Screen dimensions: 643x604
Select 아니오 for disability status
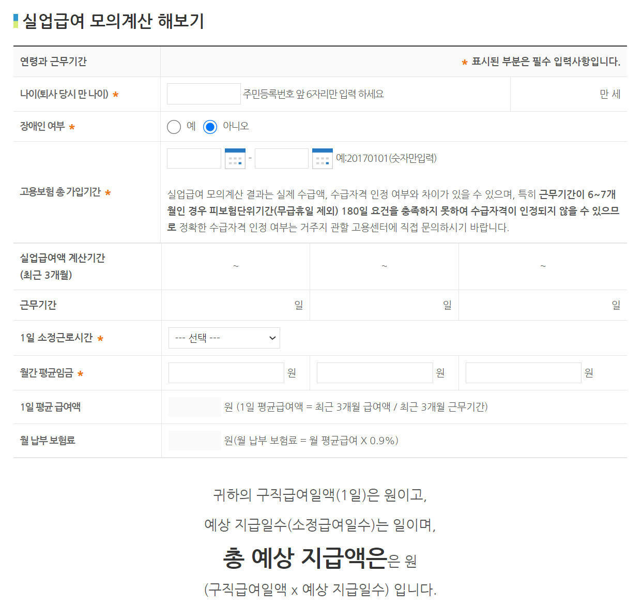(210, 127)
